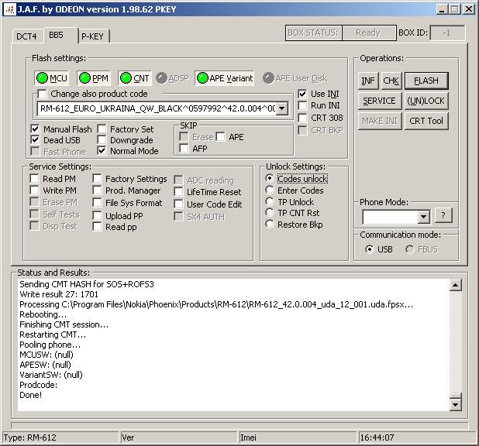Enable the Run INI checkbox

pyautogui.click(x=302, y=105)
